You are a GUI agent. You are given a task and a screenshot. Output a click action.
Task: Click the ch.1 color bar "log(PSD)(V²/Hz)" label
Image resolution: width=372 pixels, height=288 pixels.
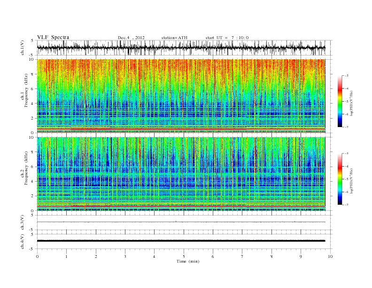pos(351,103)
